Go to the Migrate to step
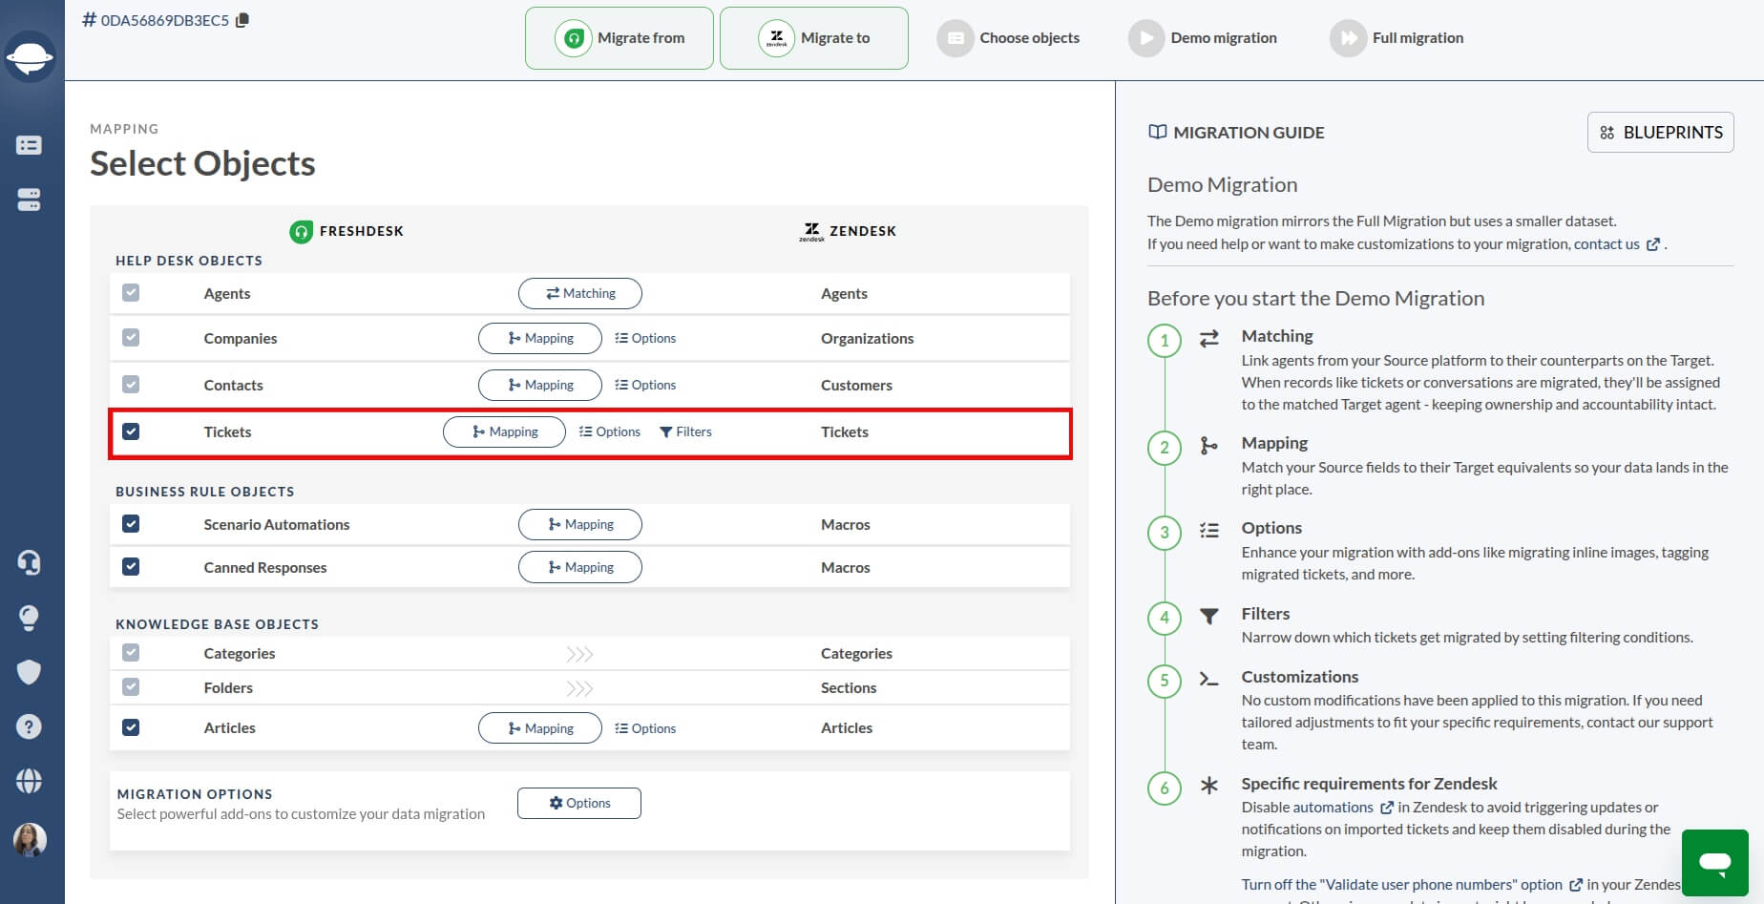 (814, 38)
